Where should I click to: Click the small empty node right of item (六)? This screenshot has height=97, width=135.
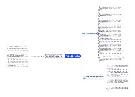(x=124, y=59)
